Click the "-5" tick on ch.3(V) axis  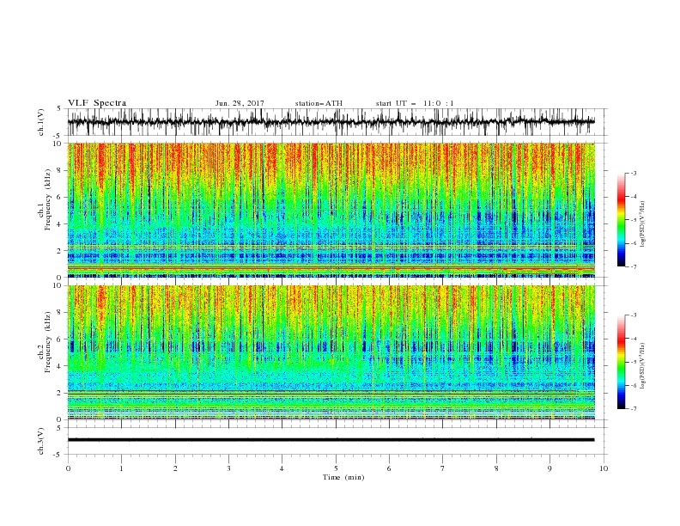pyautogui.click(x=58, y=455)
